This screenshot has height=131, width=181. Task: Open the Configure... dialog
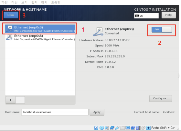(161, 98)
